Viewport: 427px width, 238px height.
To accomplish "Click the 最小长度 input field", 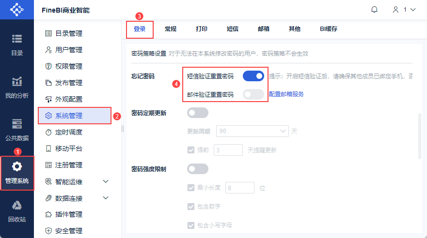I will [x=240, y=188].
